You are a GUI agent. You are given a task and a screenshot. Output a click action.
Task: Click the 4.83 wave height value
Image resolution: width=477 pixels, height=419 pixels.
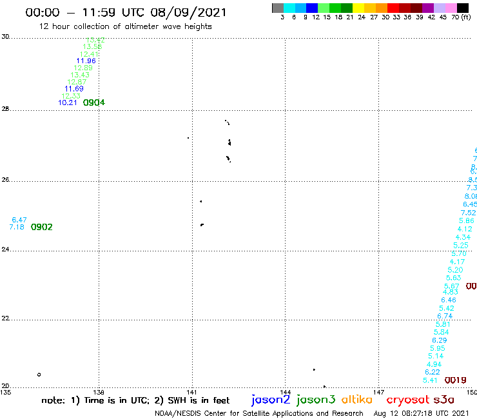point(450,292)
